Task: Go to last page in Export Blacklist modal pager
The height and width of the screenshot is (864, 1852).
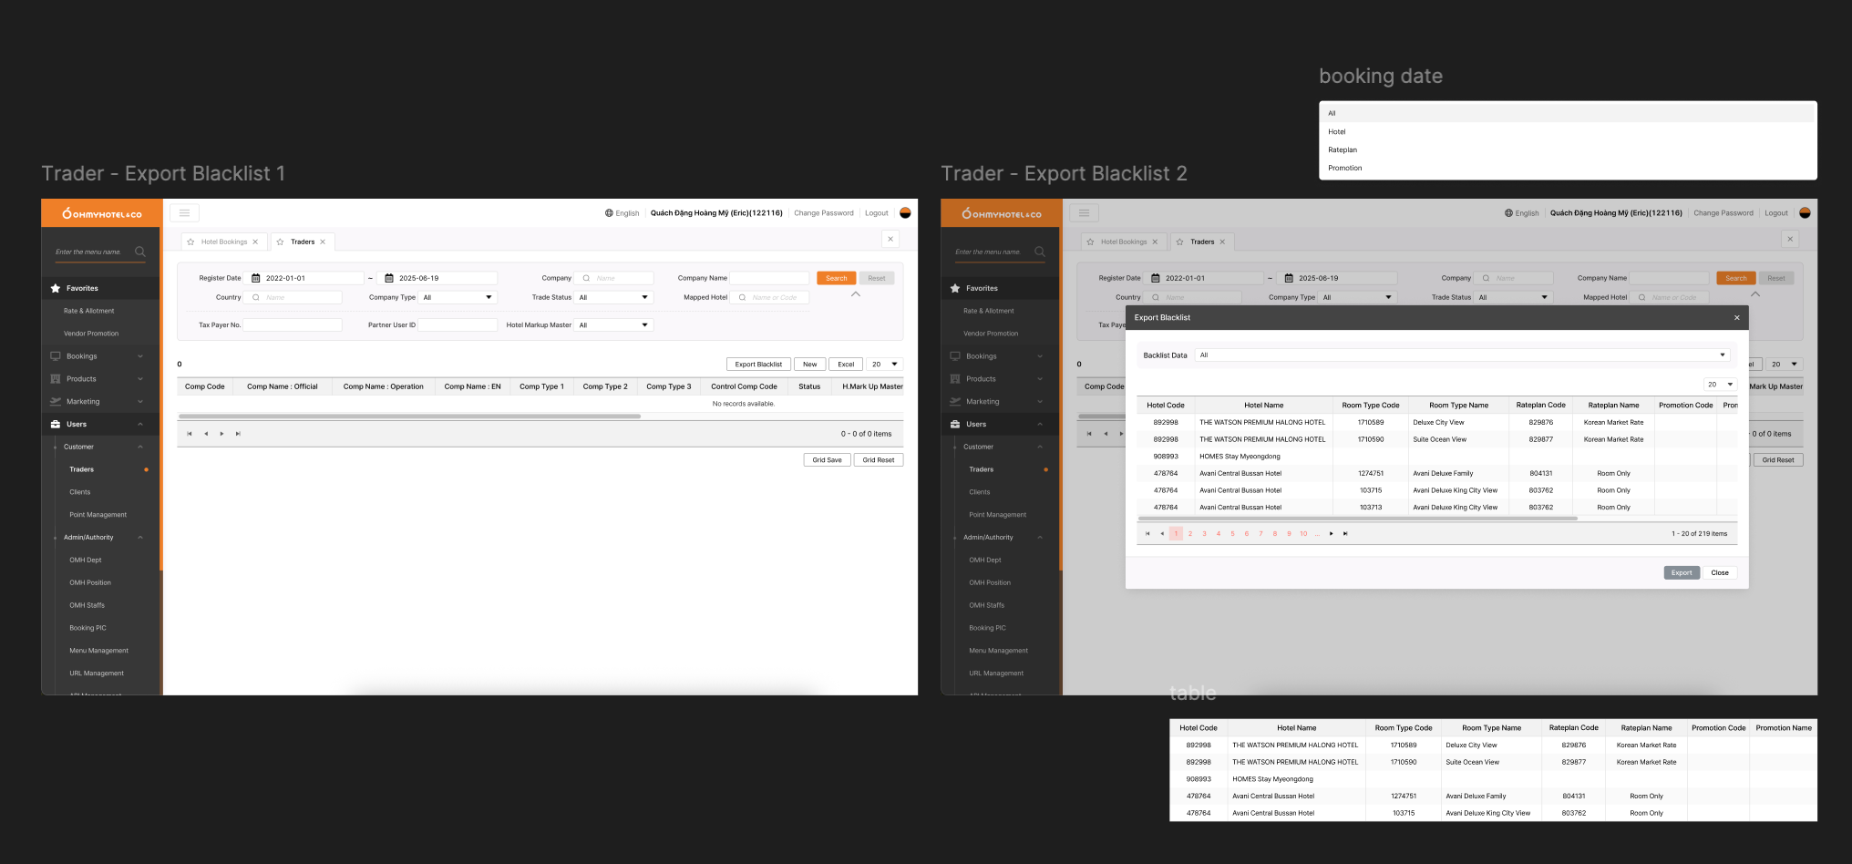Action: click(1345, 534)
